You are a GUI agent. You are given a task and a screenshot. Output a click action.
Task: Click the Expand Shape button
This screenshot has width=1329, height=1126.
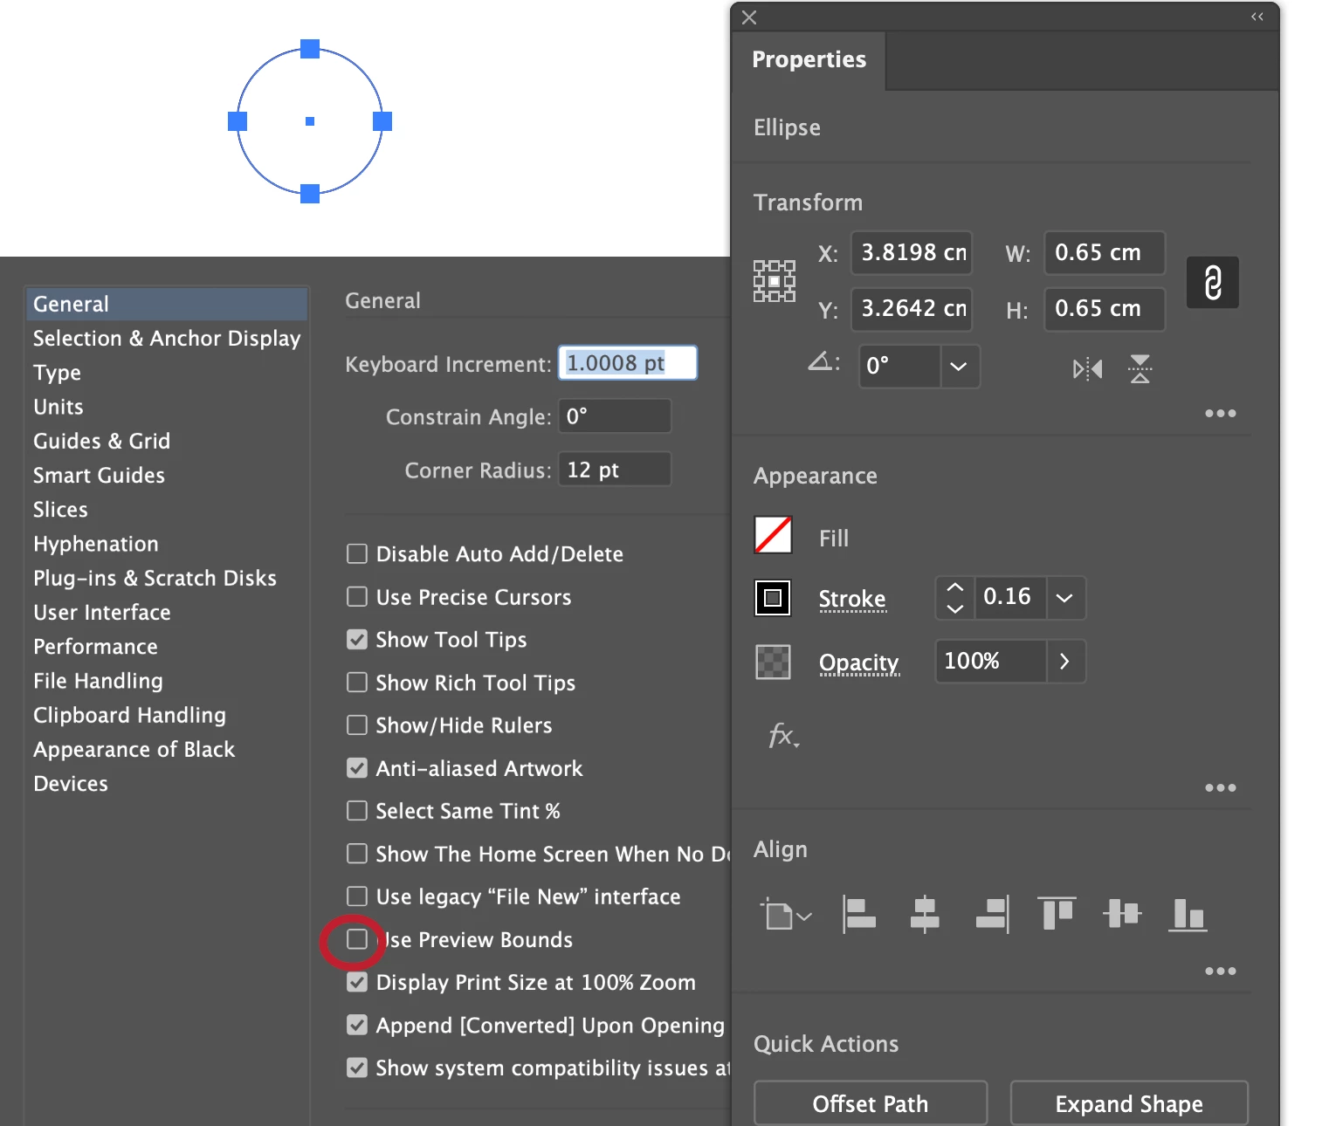tap(1129, 1104)
